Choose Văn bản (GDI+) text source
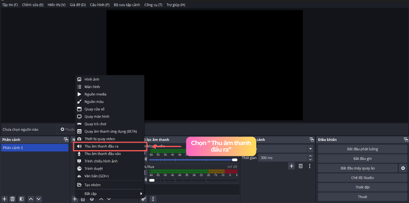This screenshot has height=203, width=409. click(109, 176)
